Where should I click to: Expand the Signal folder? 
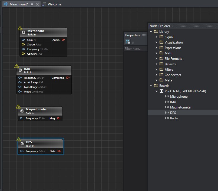pos(156,37)
